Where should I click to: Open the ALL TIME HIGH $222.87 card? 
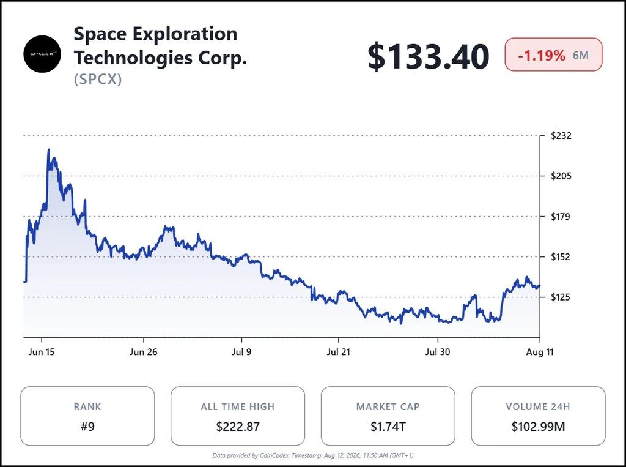[x=238, y=416]
